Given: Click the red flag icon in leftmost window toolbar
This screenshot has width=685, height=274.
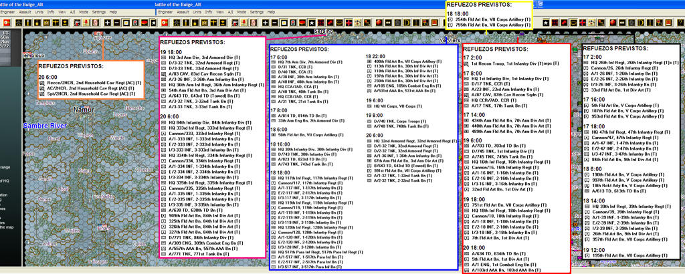Looking at the screenshot, I should [x=7, y=22].
